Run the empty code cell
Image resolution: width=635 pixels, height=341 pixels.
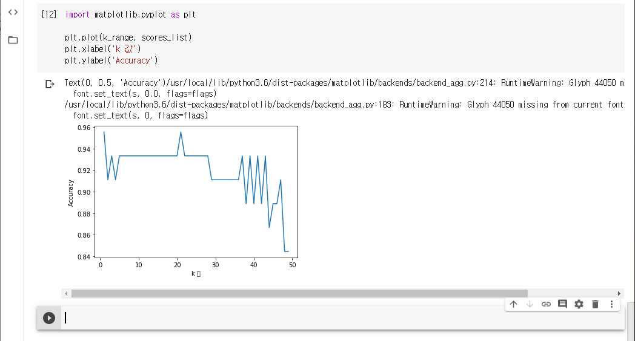click(x=49, y=318)
